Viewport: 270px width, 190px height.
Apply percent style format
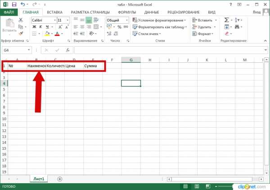(x=119, y=27)
